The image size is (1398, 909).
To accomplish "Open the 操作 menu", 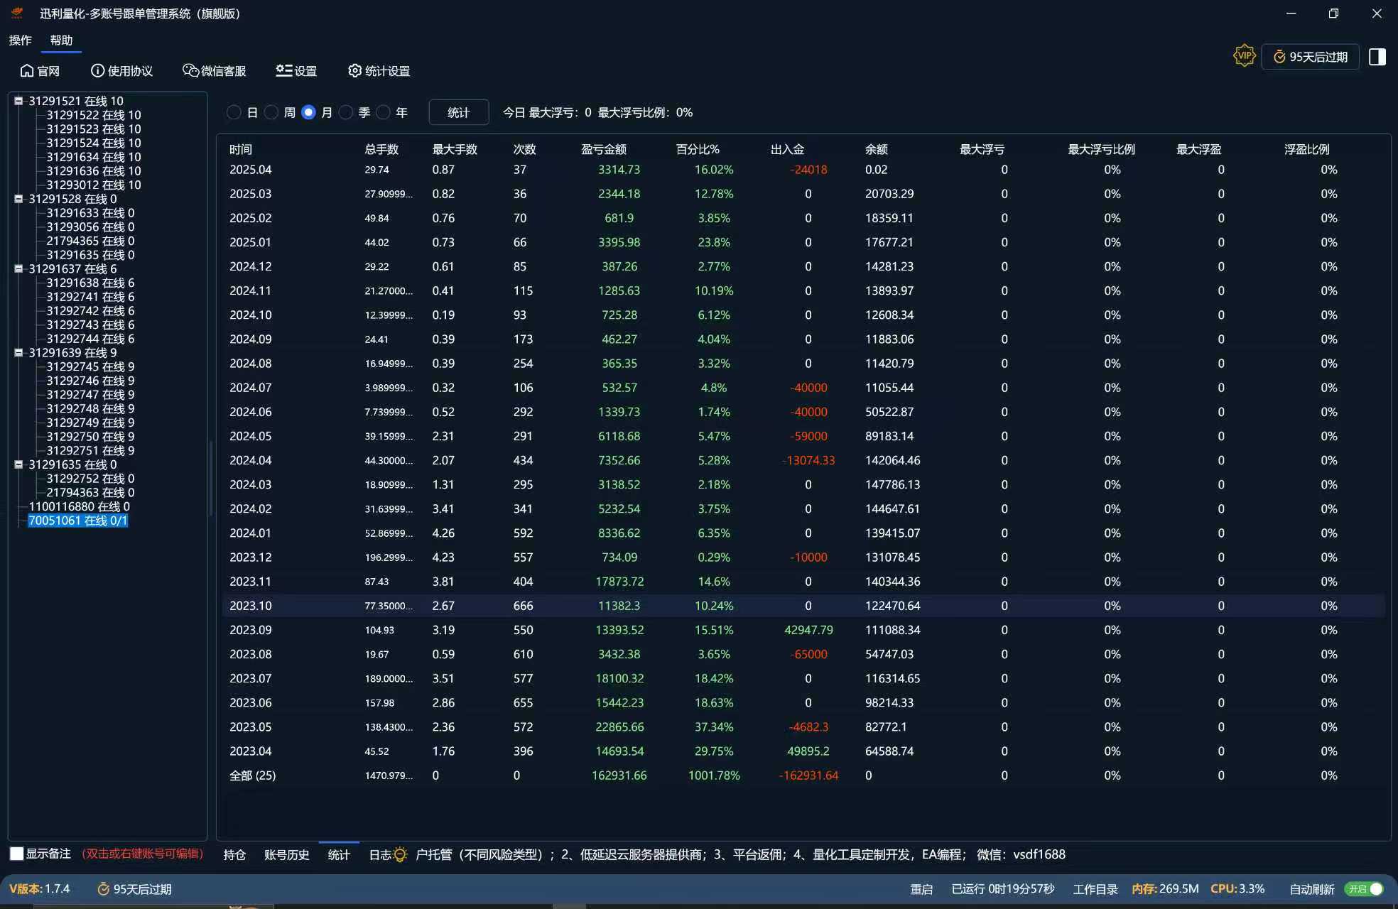I will [x=20, y=40].
